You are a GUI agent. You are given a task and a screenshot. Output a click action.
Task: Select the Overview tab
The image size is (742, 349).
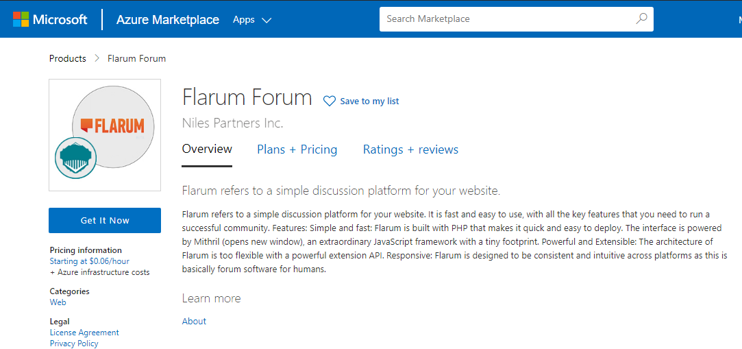[x=207, y=149]
